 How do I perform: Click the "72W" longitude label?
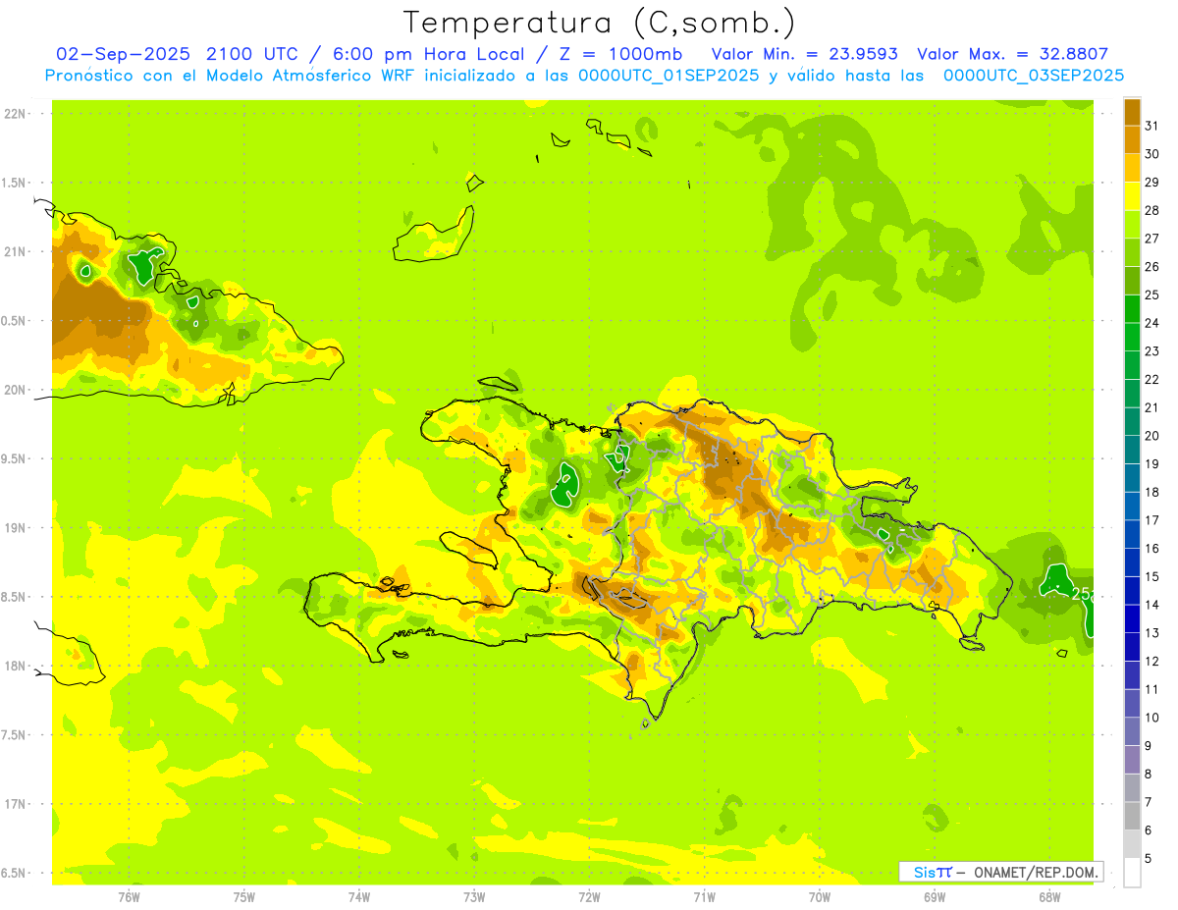[589, 897]
